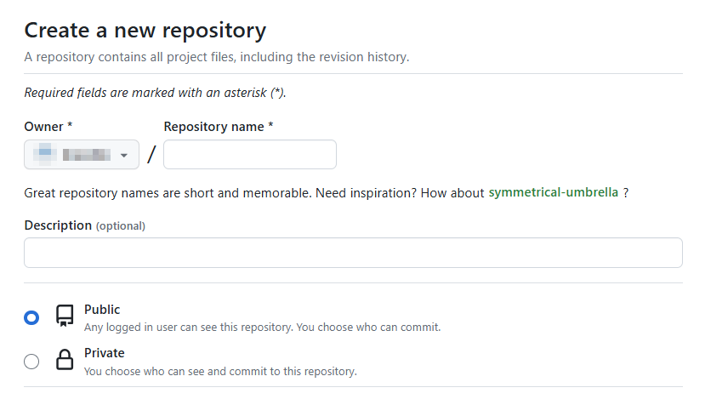Click the "Description (optional)" label
The image size is (705, 399).
click(x=84, y=225)
